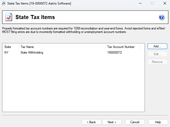The image size is (170, 127).
Task: Go to previous step with Back
Action: [91, 122]
